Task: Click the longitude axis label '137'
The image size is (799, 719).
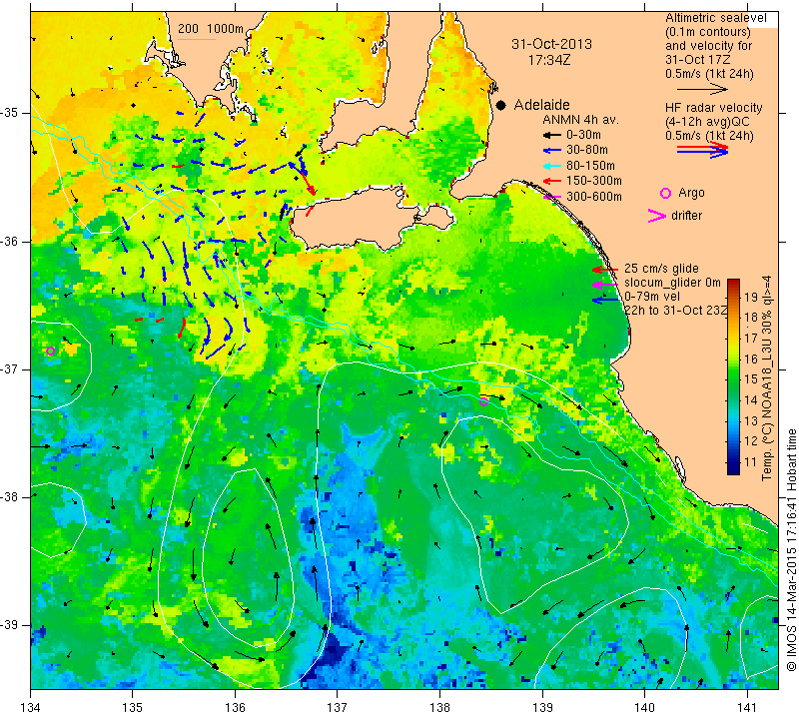Action: point(337,708)
